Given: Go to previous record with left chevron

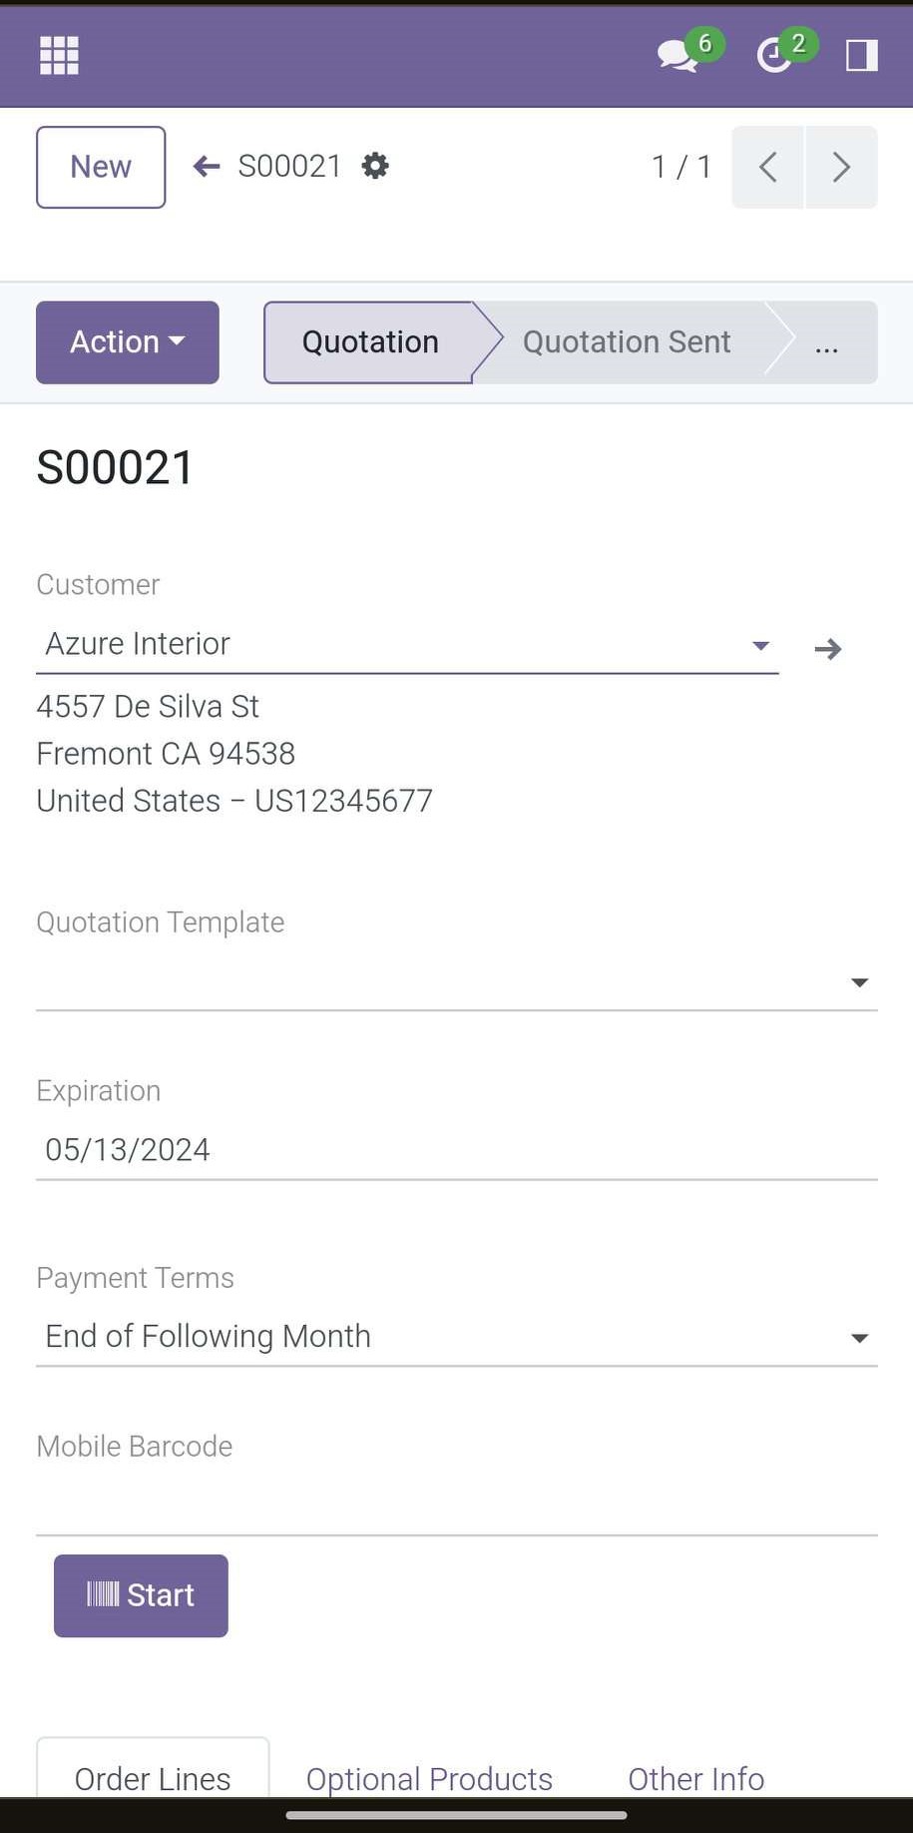Looking at the screenshot, I should (767, 167).
